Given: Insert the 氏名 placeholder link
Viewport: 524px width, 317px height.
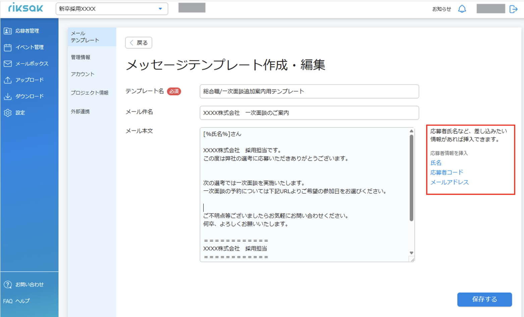Looking at the screenshot, I should point(436,163).
